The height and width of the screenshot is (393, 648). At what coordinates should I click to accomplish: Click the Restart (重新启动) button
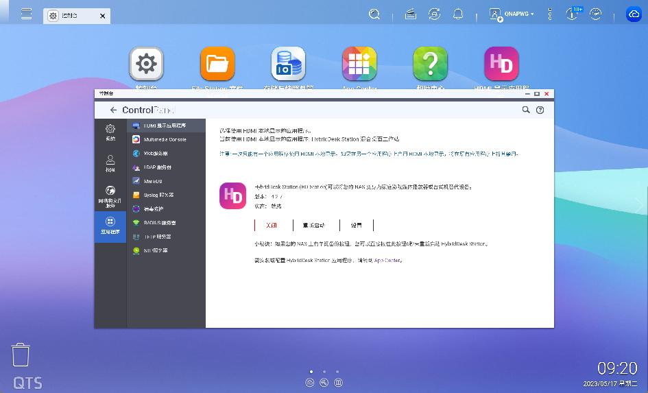[x=313, y=225]
